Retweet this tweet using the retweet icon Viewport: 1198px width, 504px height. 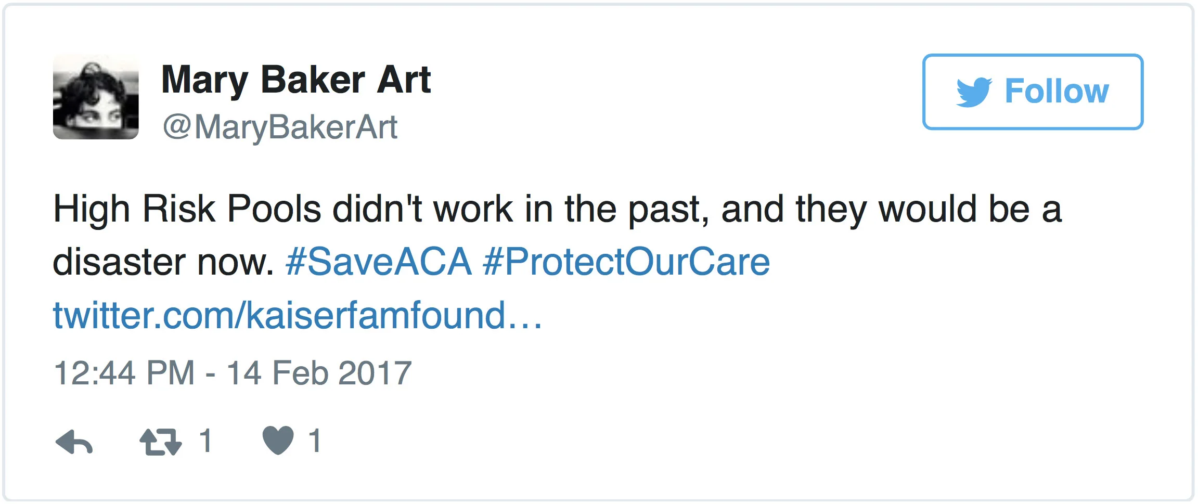tap(160, 442)
